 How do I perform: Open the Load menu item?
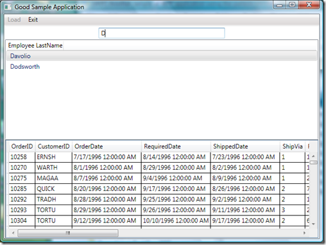point(14,20)
